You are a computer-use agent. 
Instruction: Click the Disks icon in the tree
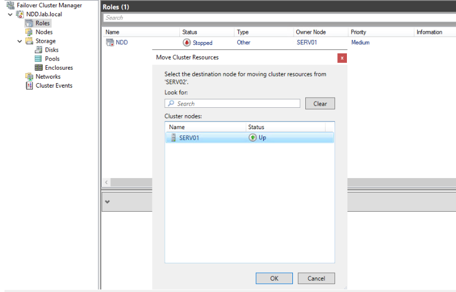(38, 49)
